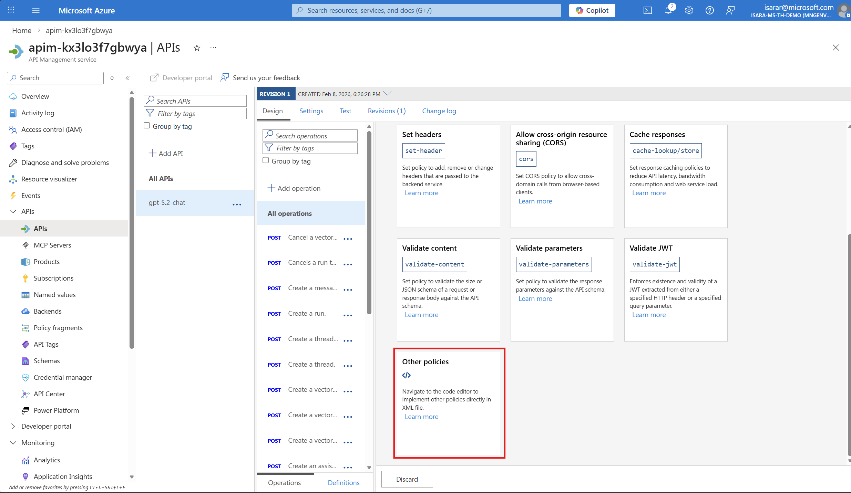The image size is (851, 493).
Task: Open Events in the sidebar
Action: point(31,196)
